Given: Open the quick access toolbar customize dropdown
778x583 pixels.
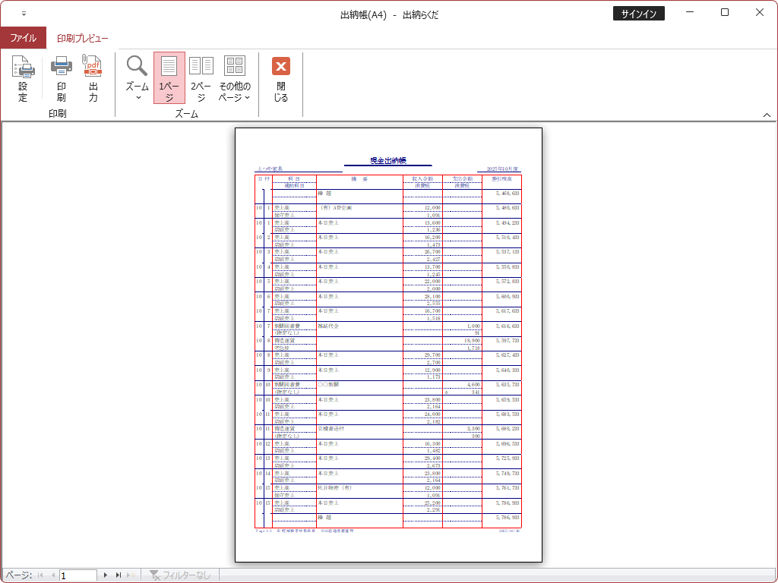Looking at the screenshot, I should [x=24, y=14].
